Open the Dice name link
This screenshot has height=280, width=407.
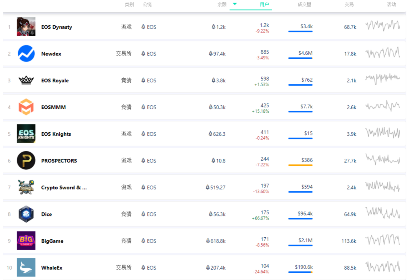(46, 214)
